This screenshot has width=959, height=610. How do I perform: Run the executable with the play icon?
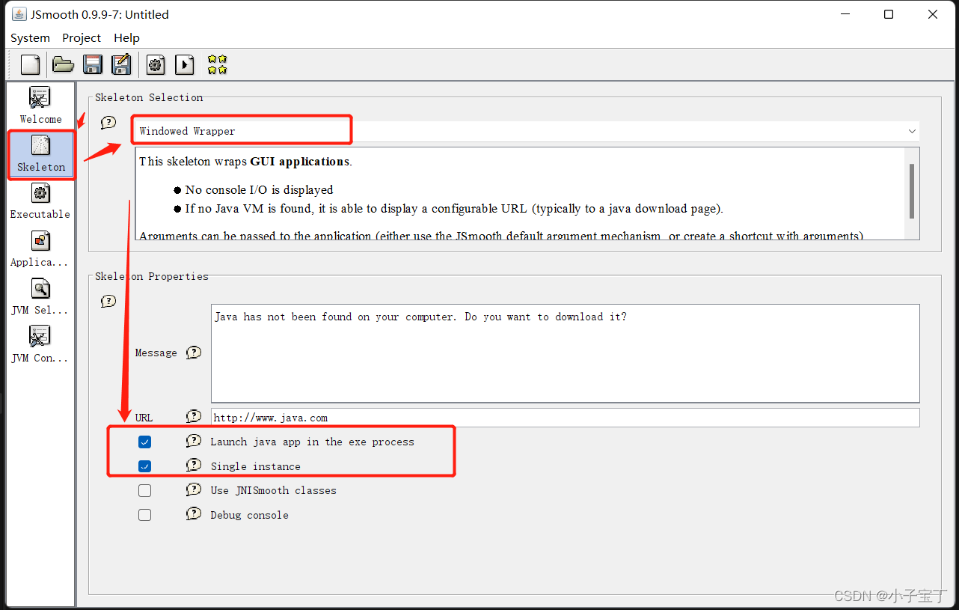coord(185,64)
